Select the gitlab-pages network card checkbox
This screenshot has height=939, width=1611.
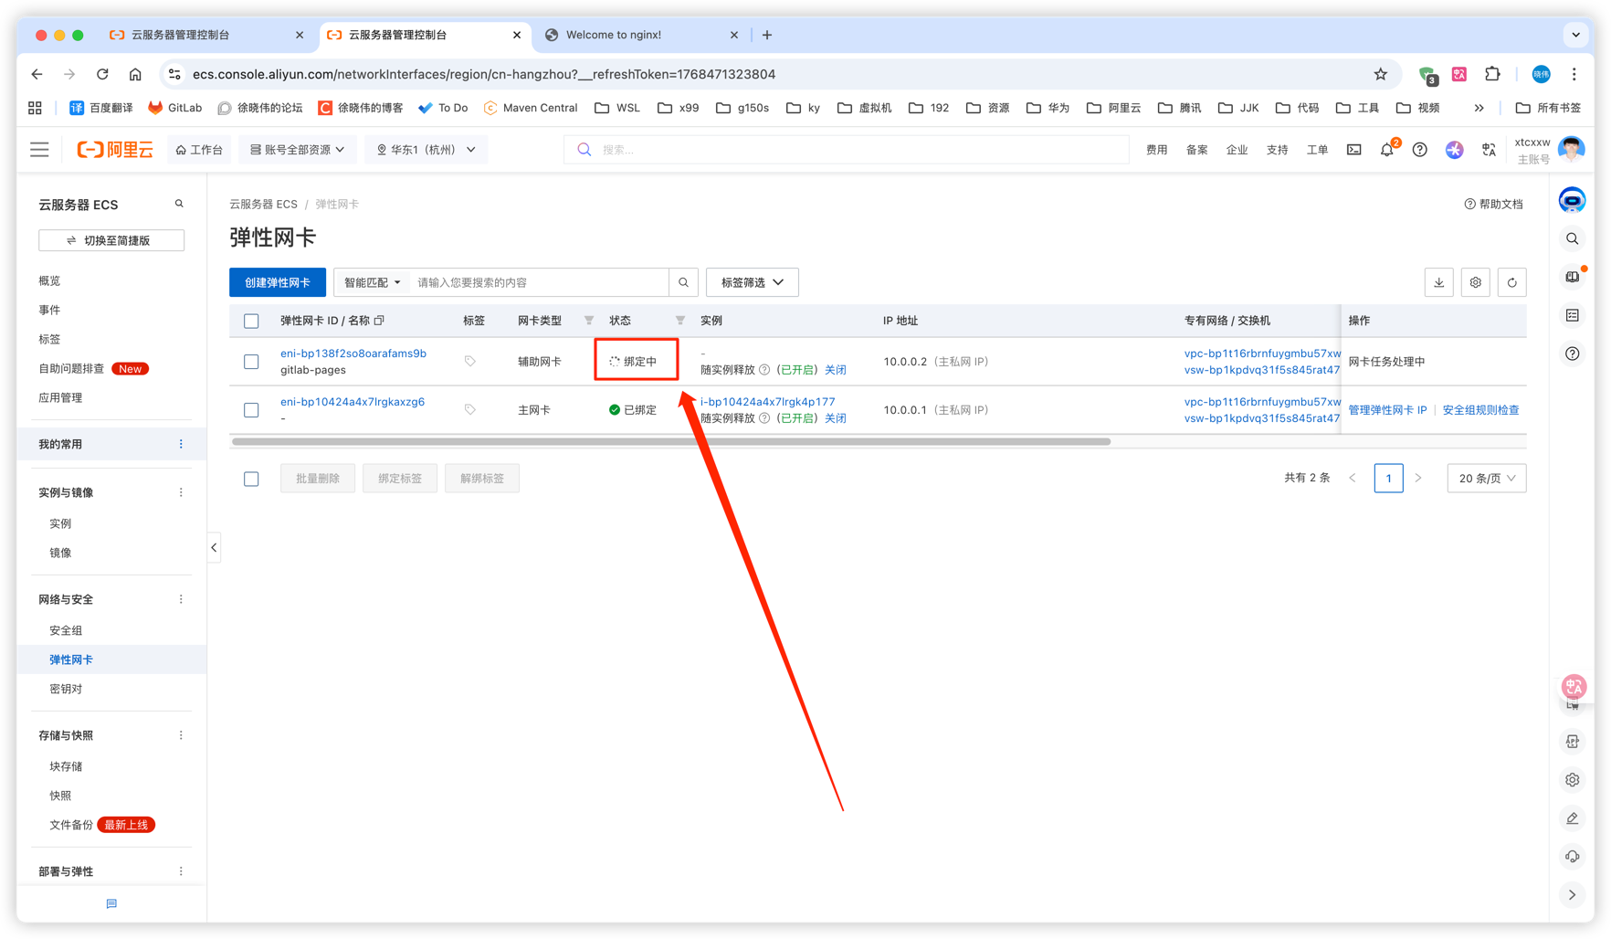tap(251, 362)
